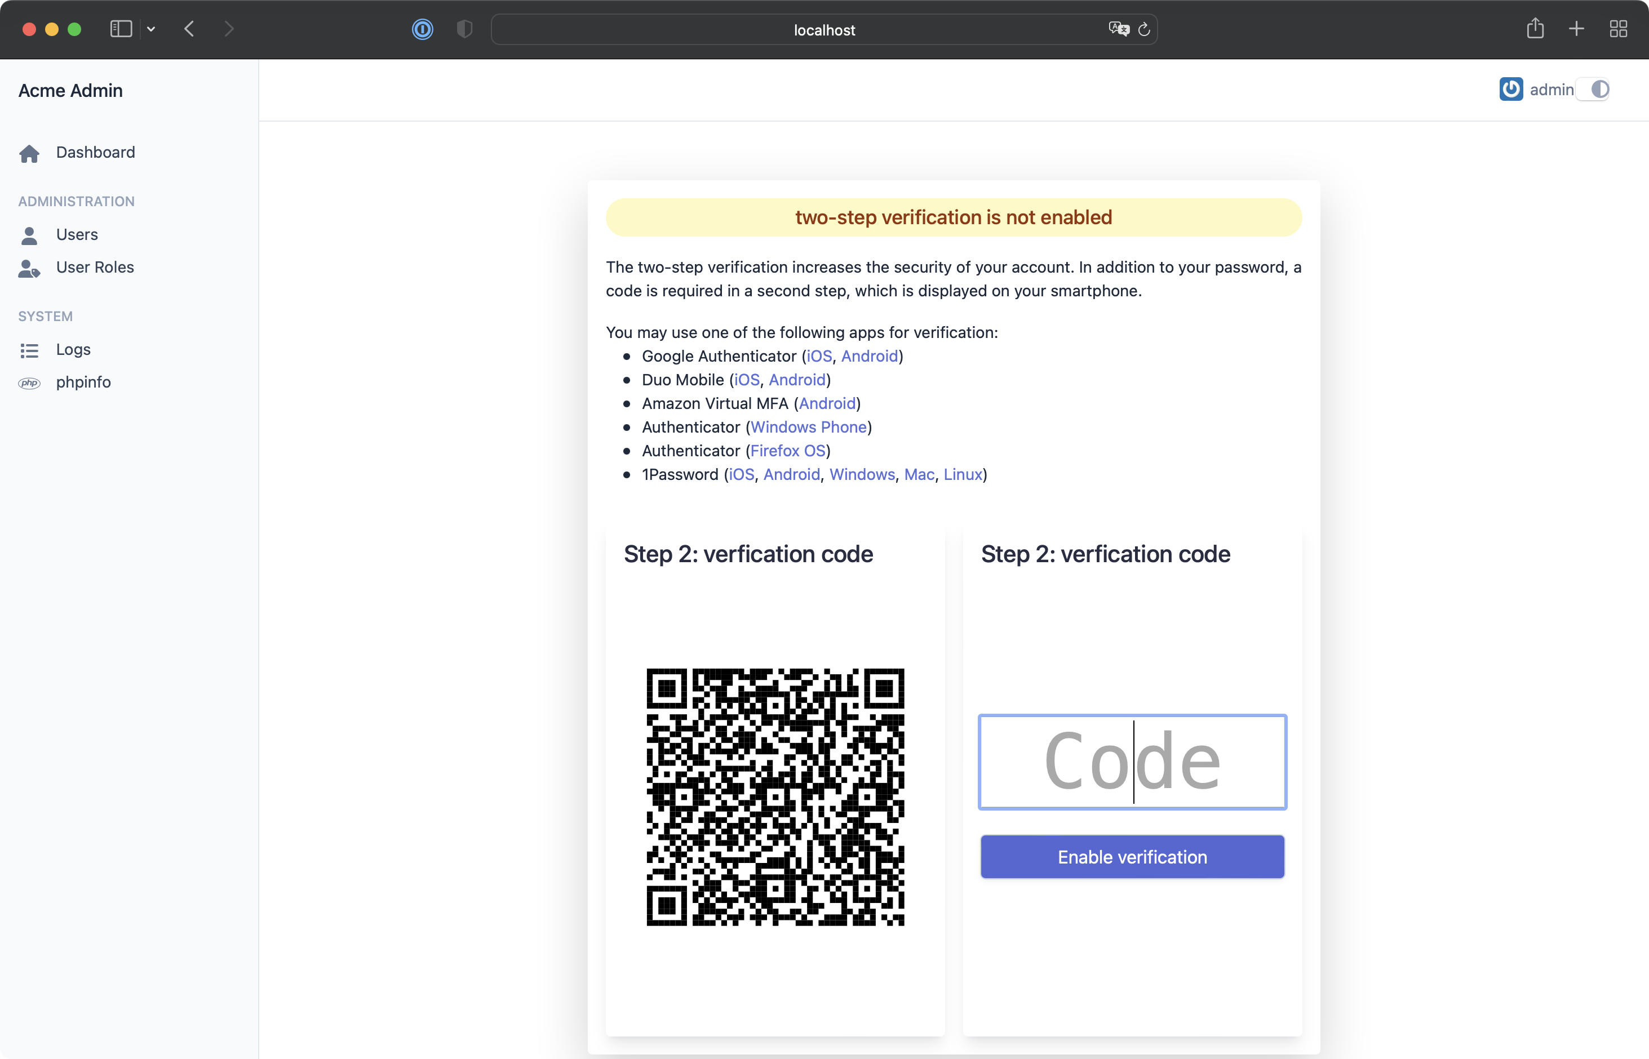
Task: Open the sidebar options dropdown arrow
Action: 152,29
